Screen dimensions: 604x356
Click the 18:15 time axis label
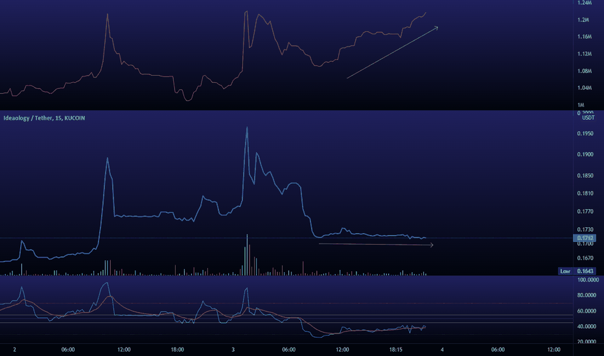(395, 350)
